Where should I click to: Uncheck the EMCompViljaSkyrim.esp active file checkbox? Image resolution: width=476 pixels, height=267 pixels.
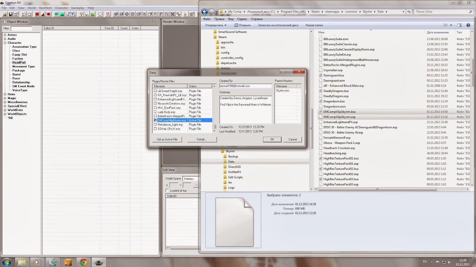[x=156, y=120]
